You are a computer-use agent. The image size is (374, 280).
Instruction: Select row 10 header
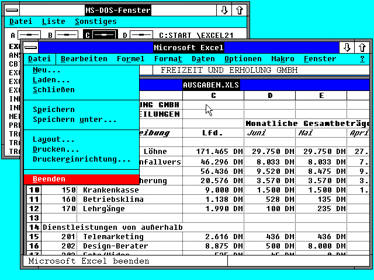(x=34, y=190)
